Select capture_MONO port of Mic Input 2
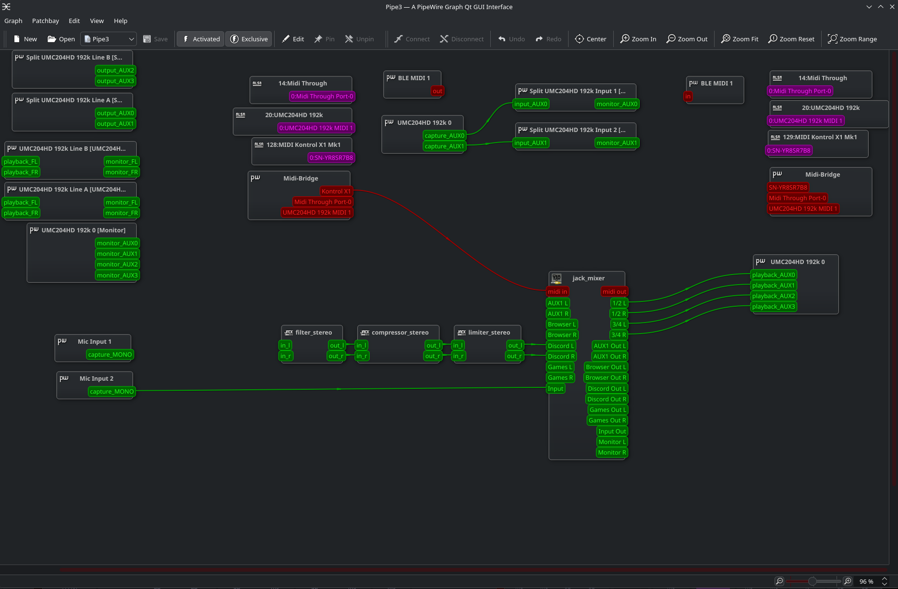Screen dimensions: 898x589 click(112, 391)
